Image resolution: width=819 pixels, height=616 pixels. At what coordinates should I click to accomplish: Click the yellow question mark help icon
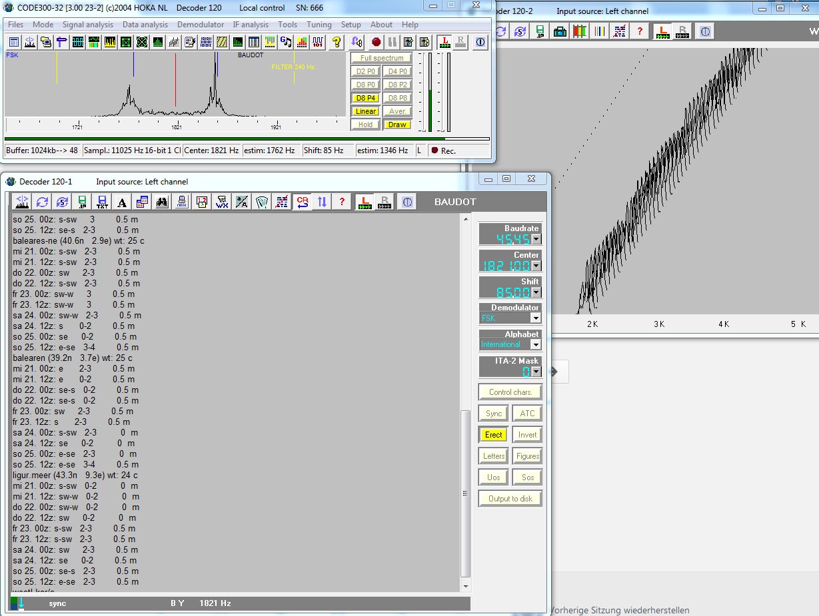pos(337,42)
